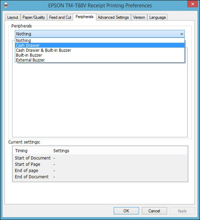Switch to the Layout tab
Screen dimensions: 200x220
point(13,17)
